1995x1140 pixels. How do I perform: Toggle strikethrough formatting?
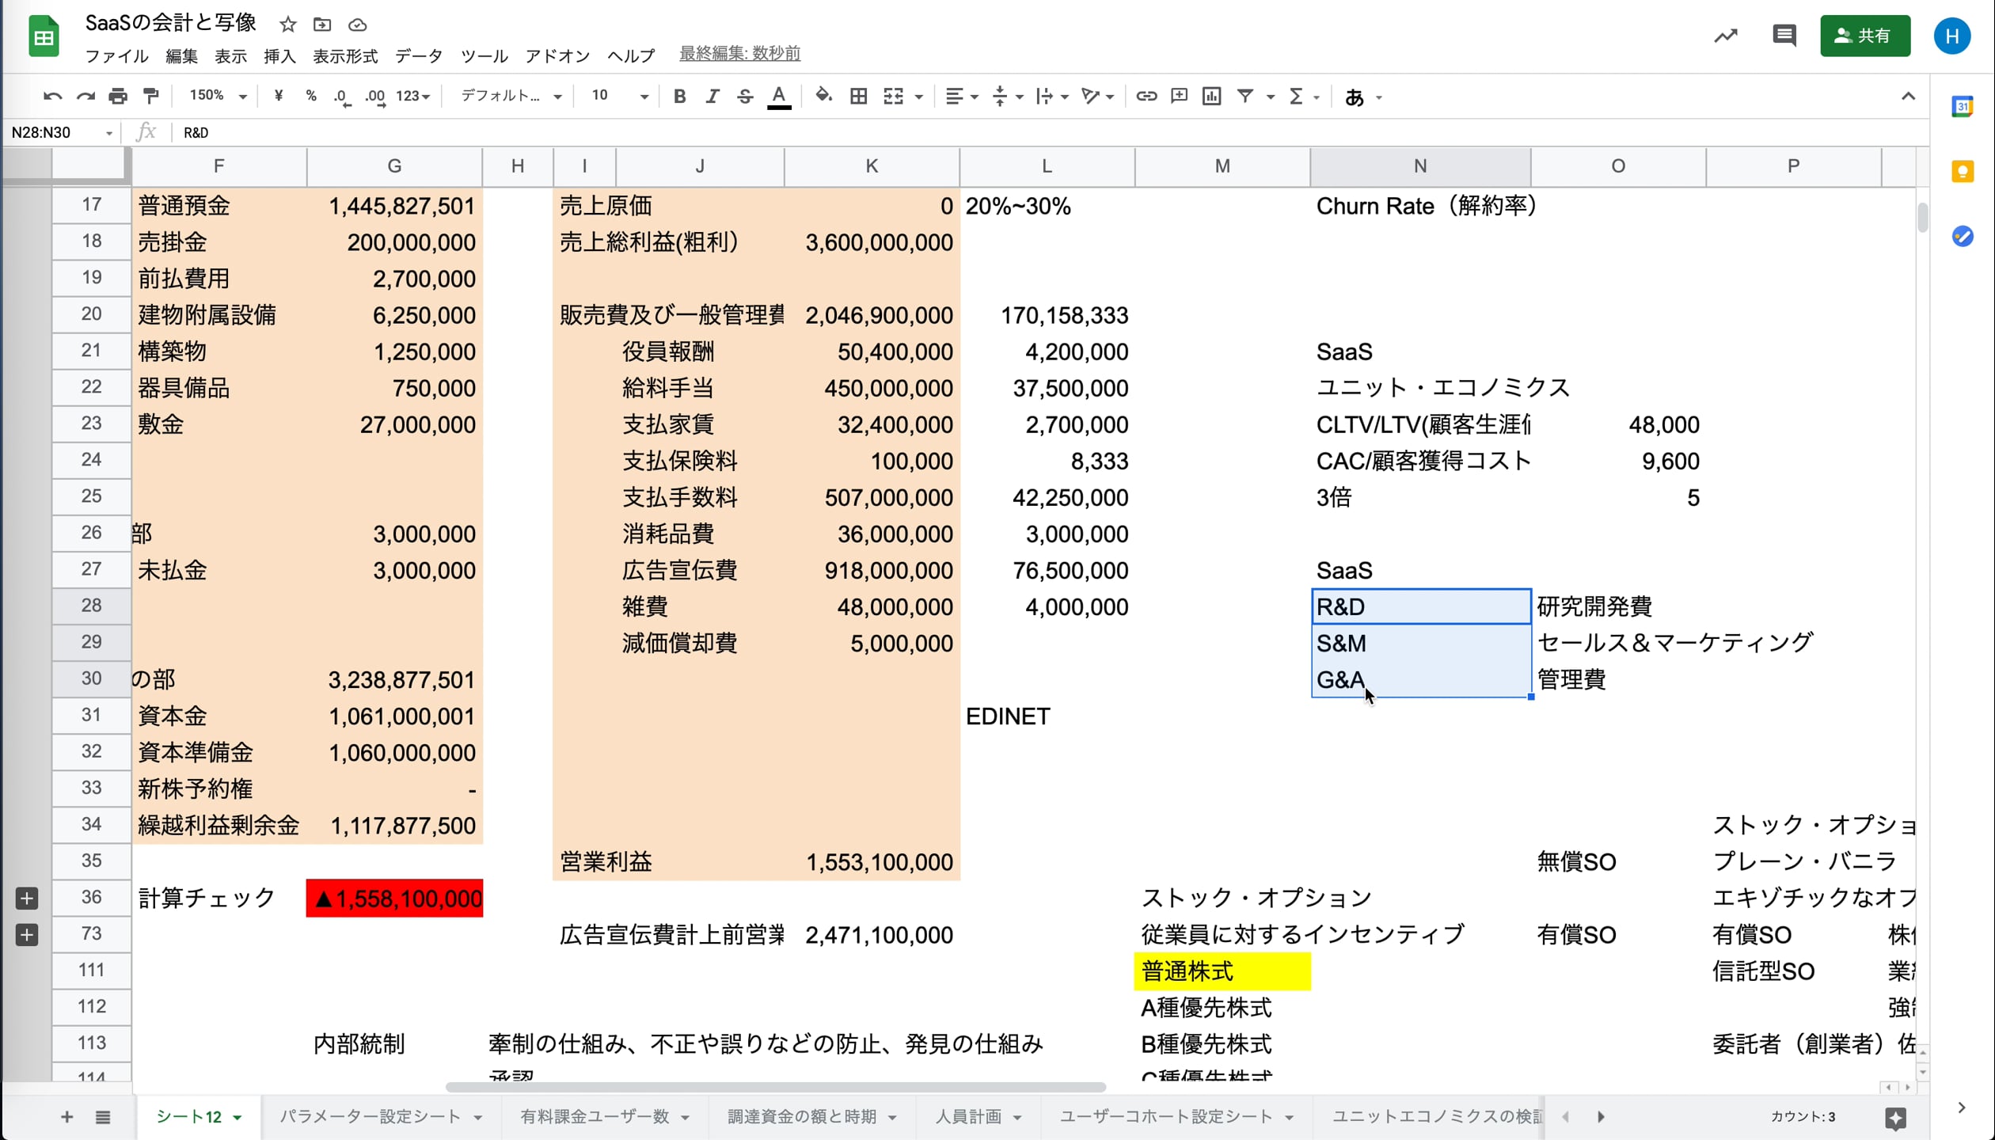pyautogui.click(x=745, y=97)
